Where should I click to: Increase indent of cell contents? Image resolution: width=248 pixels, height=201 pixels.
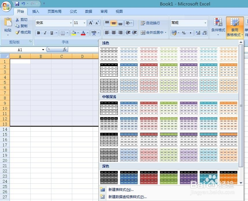[135, 33]
